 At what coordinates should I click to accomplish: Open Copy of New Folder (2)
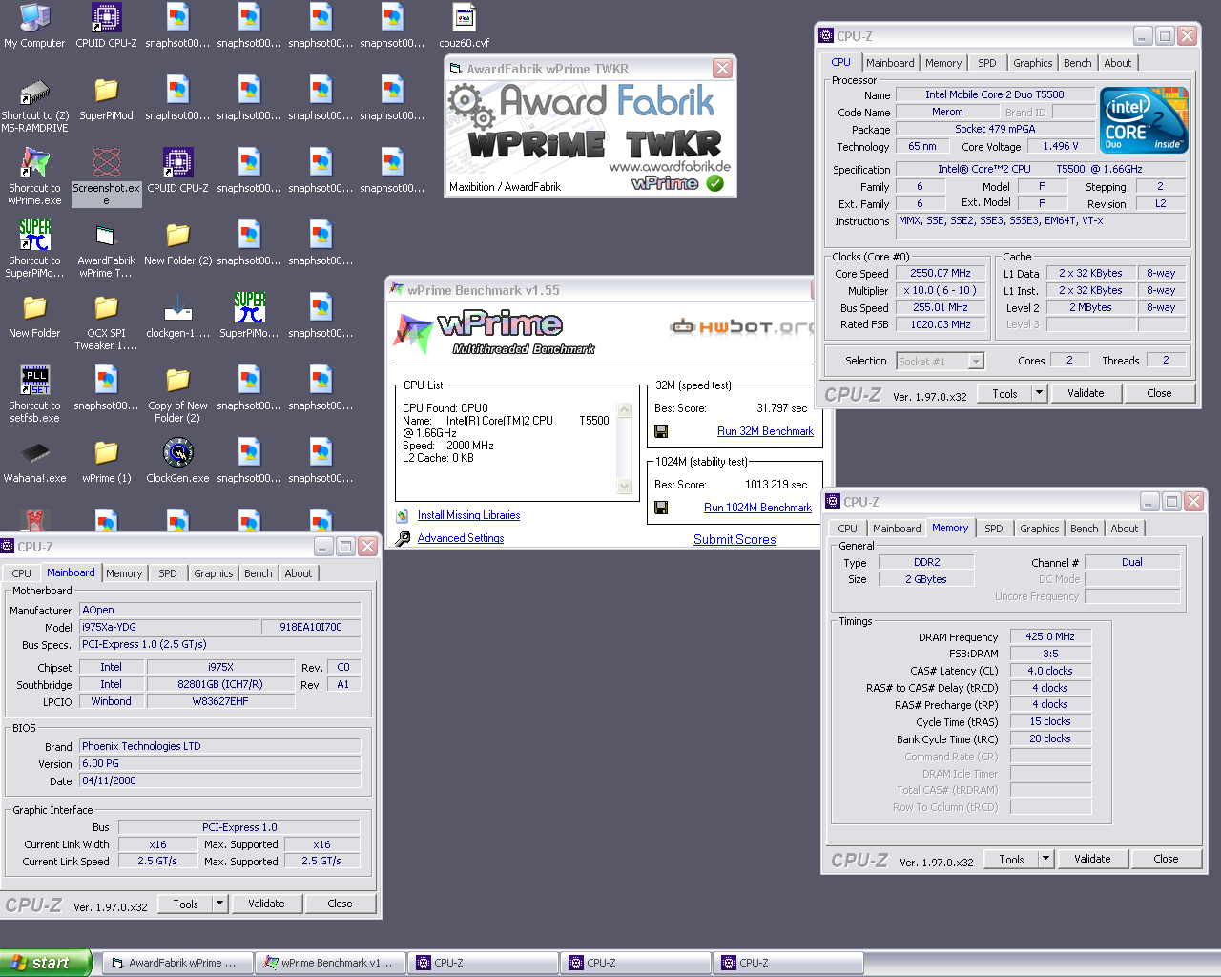177,395
